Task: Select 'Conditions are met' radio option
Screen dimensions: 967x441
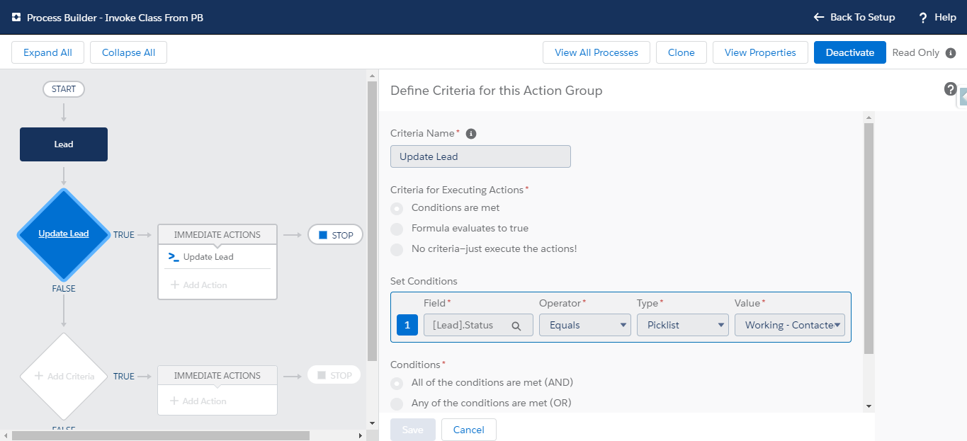Action: click(397, 208)
